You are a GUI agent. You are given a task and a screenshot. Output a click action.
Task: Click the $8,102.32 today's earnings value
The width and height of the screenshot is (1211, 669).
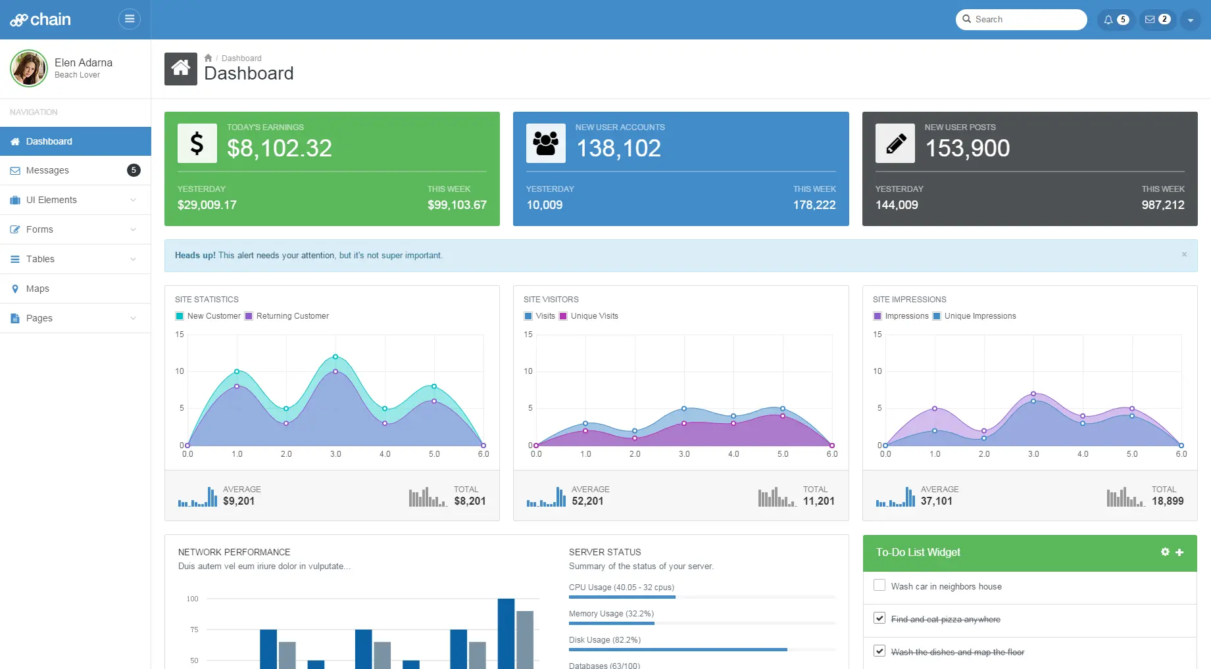(280, 149)
